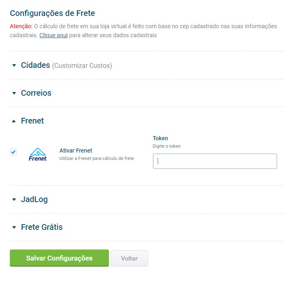Click the Correios section arrow icon

pyautogui.click(x=14, y=93)
